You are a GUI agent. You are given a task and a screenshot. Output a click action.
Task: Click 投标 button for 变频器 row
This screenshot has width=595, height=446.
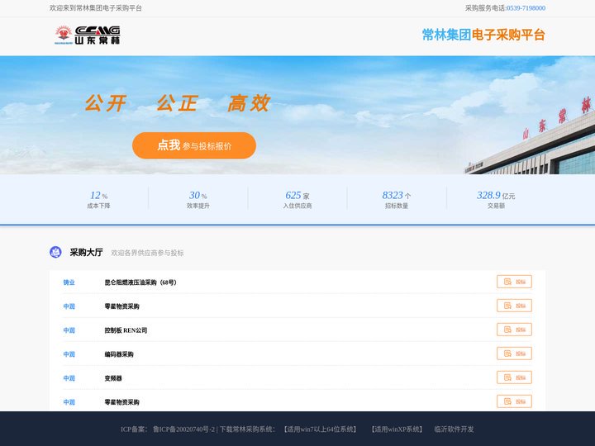click(x=514, y=377)
